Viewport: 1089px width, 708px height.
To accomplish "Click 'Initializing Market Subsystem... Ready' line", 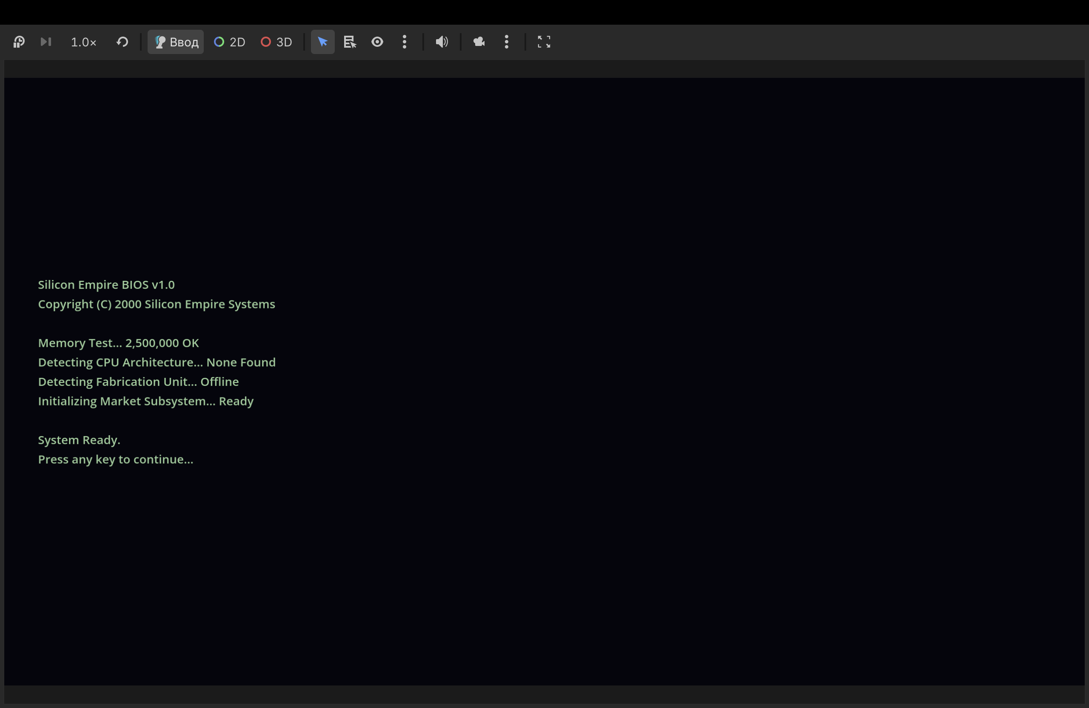I will click(x=145, y=401).
